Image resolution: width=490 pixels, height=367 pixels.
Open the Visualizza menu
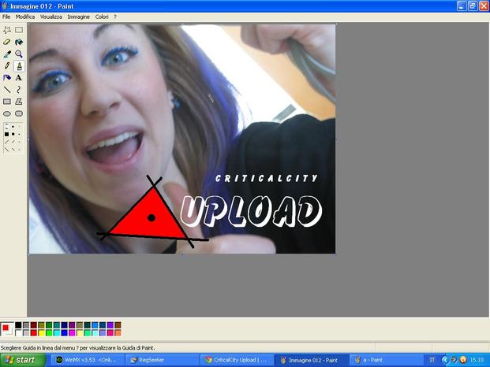[x=51, y=17]
